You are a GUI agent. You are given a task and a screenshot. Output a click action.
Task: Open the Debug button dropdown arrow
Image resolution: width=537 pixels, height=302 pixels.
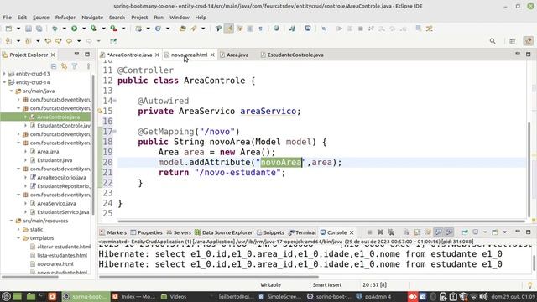pos(64,29)
